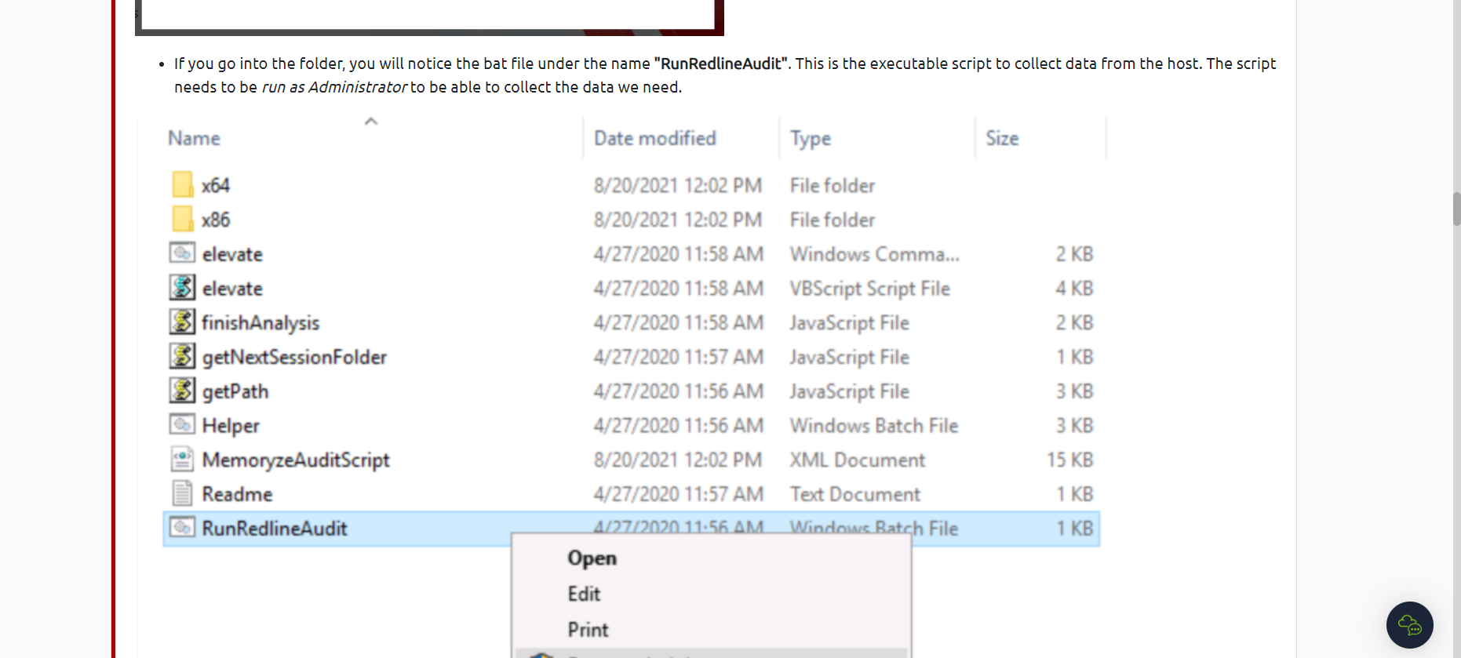Viewport: 1461px width, 658px height.
Task: Click the 4 KB size value
Action: pyautogui.click(x=1074, y=289)
